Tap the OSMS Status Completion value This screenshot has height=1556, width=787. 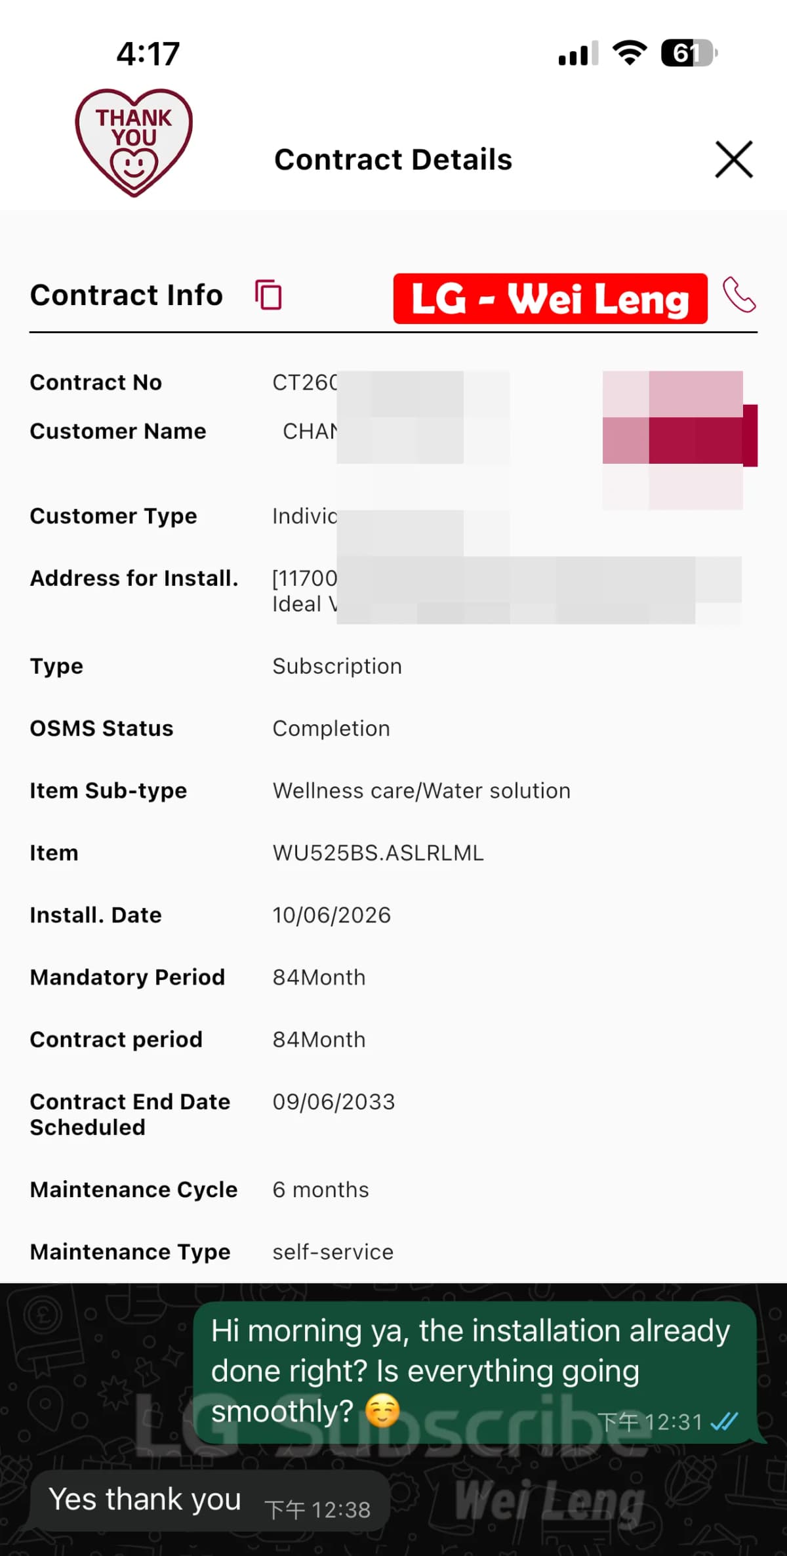coord(331,728)
